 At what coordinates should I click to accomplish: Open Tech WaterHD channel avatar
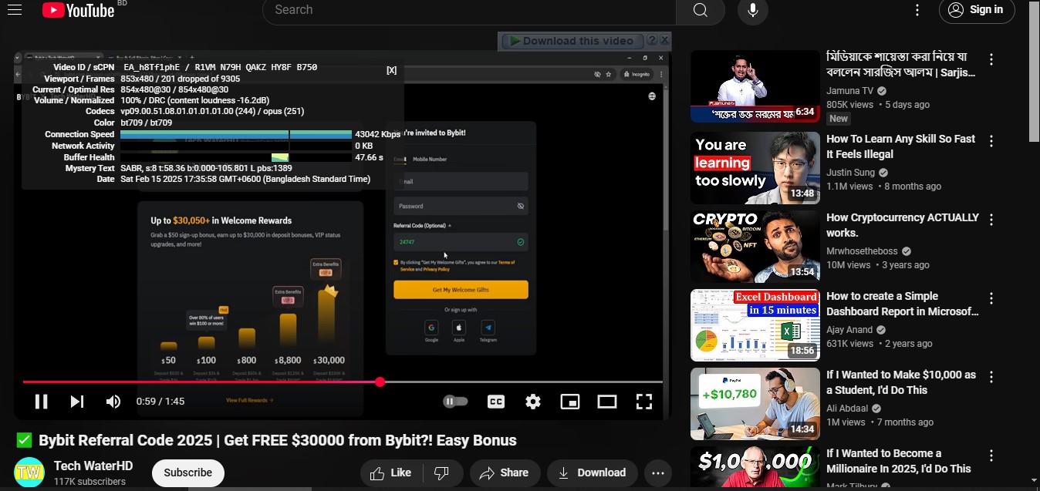point(29,473)
